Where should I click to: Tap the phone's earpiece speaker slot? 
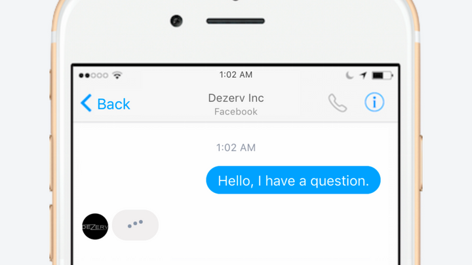235,21
